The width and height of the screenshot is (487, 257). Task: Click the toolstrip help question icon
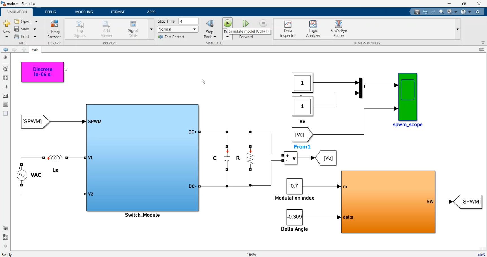463,12
